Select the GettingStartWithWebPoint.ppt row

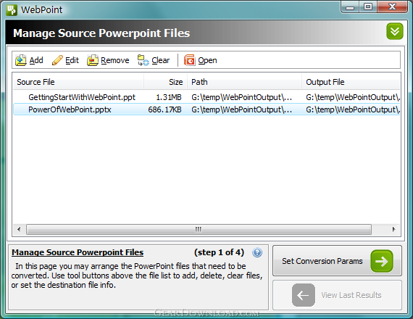pyautogui.click(x=206, y=97)
